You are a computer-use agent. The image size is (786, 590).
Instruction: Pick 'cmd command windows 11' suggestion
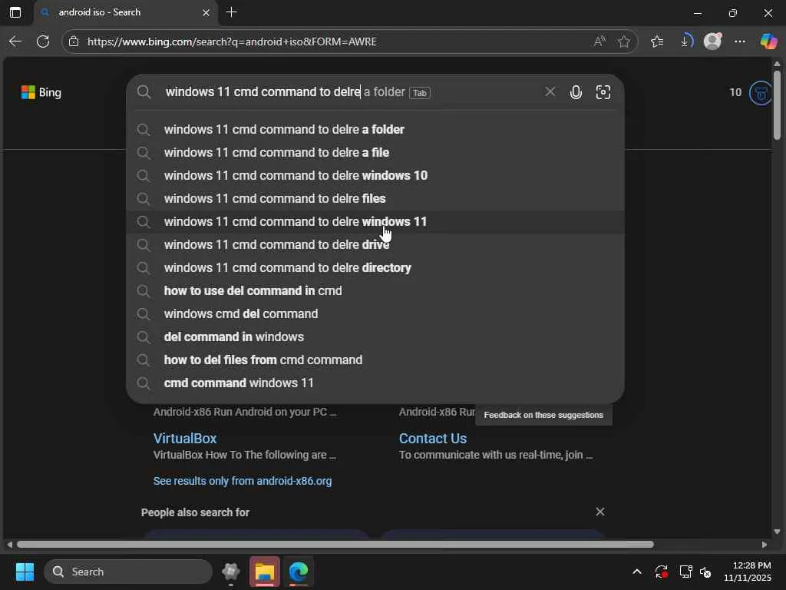[x=375, y=383]
